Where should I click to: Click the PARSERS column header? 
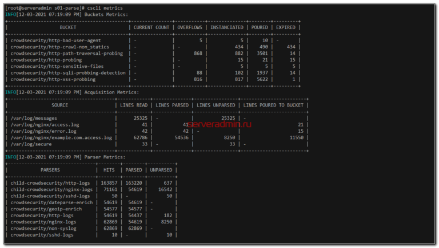[x=50, y=170]
